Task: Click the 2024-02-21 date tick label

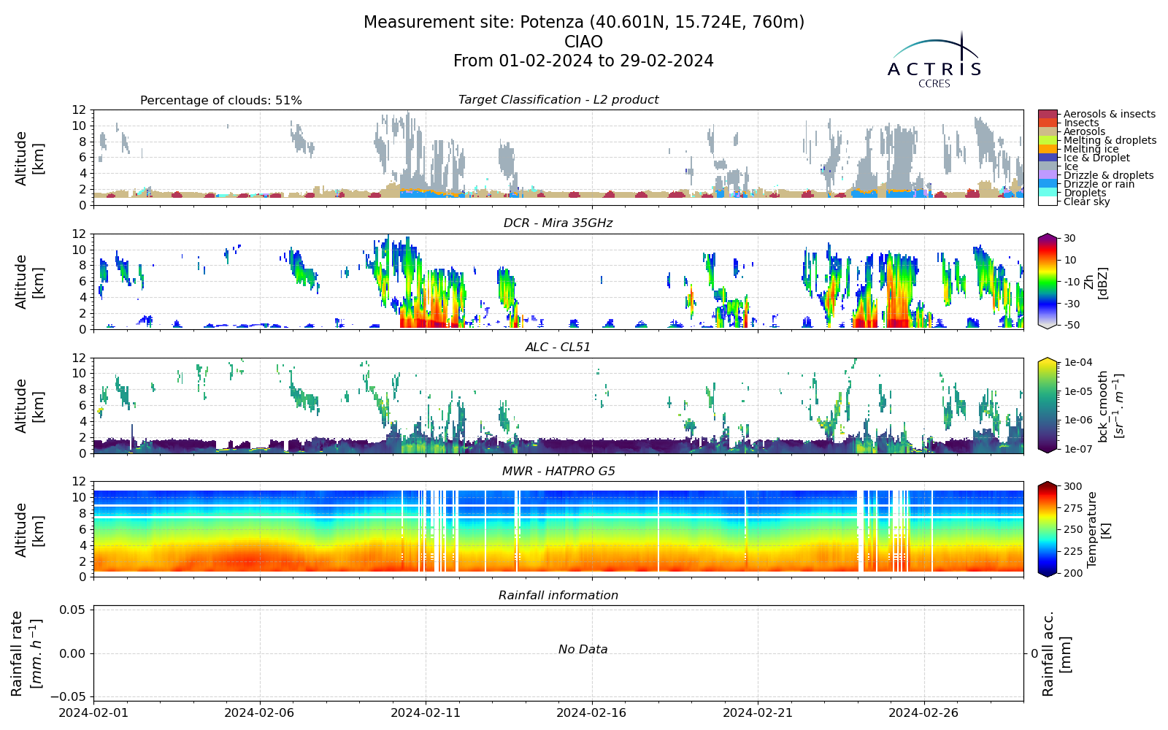Action: point(758,712)
